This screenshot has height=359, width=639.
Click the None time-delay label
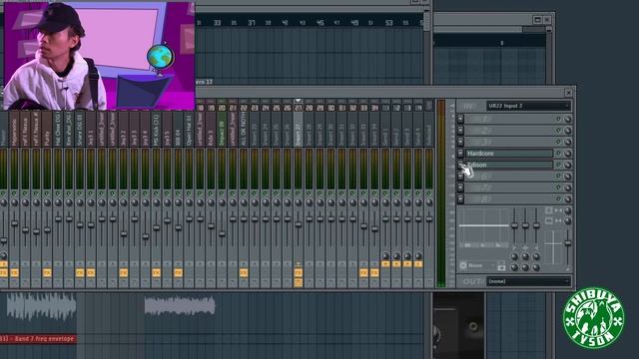coord(475,266)
